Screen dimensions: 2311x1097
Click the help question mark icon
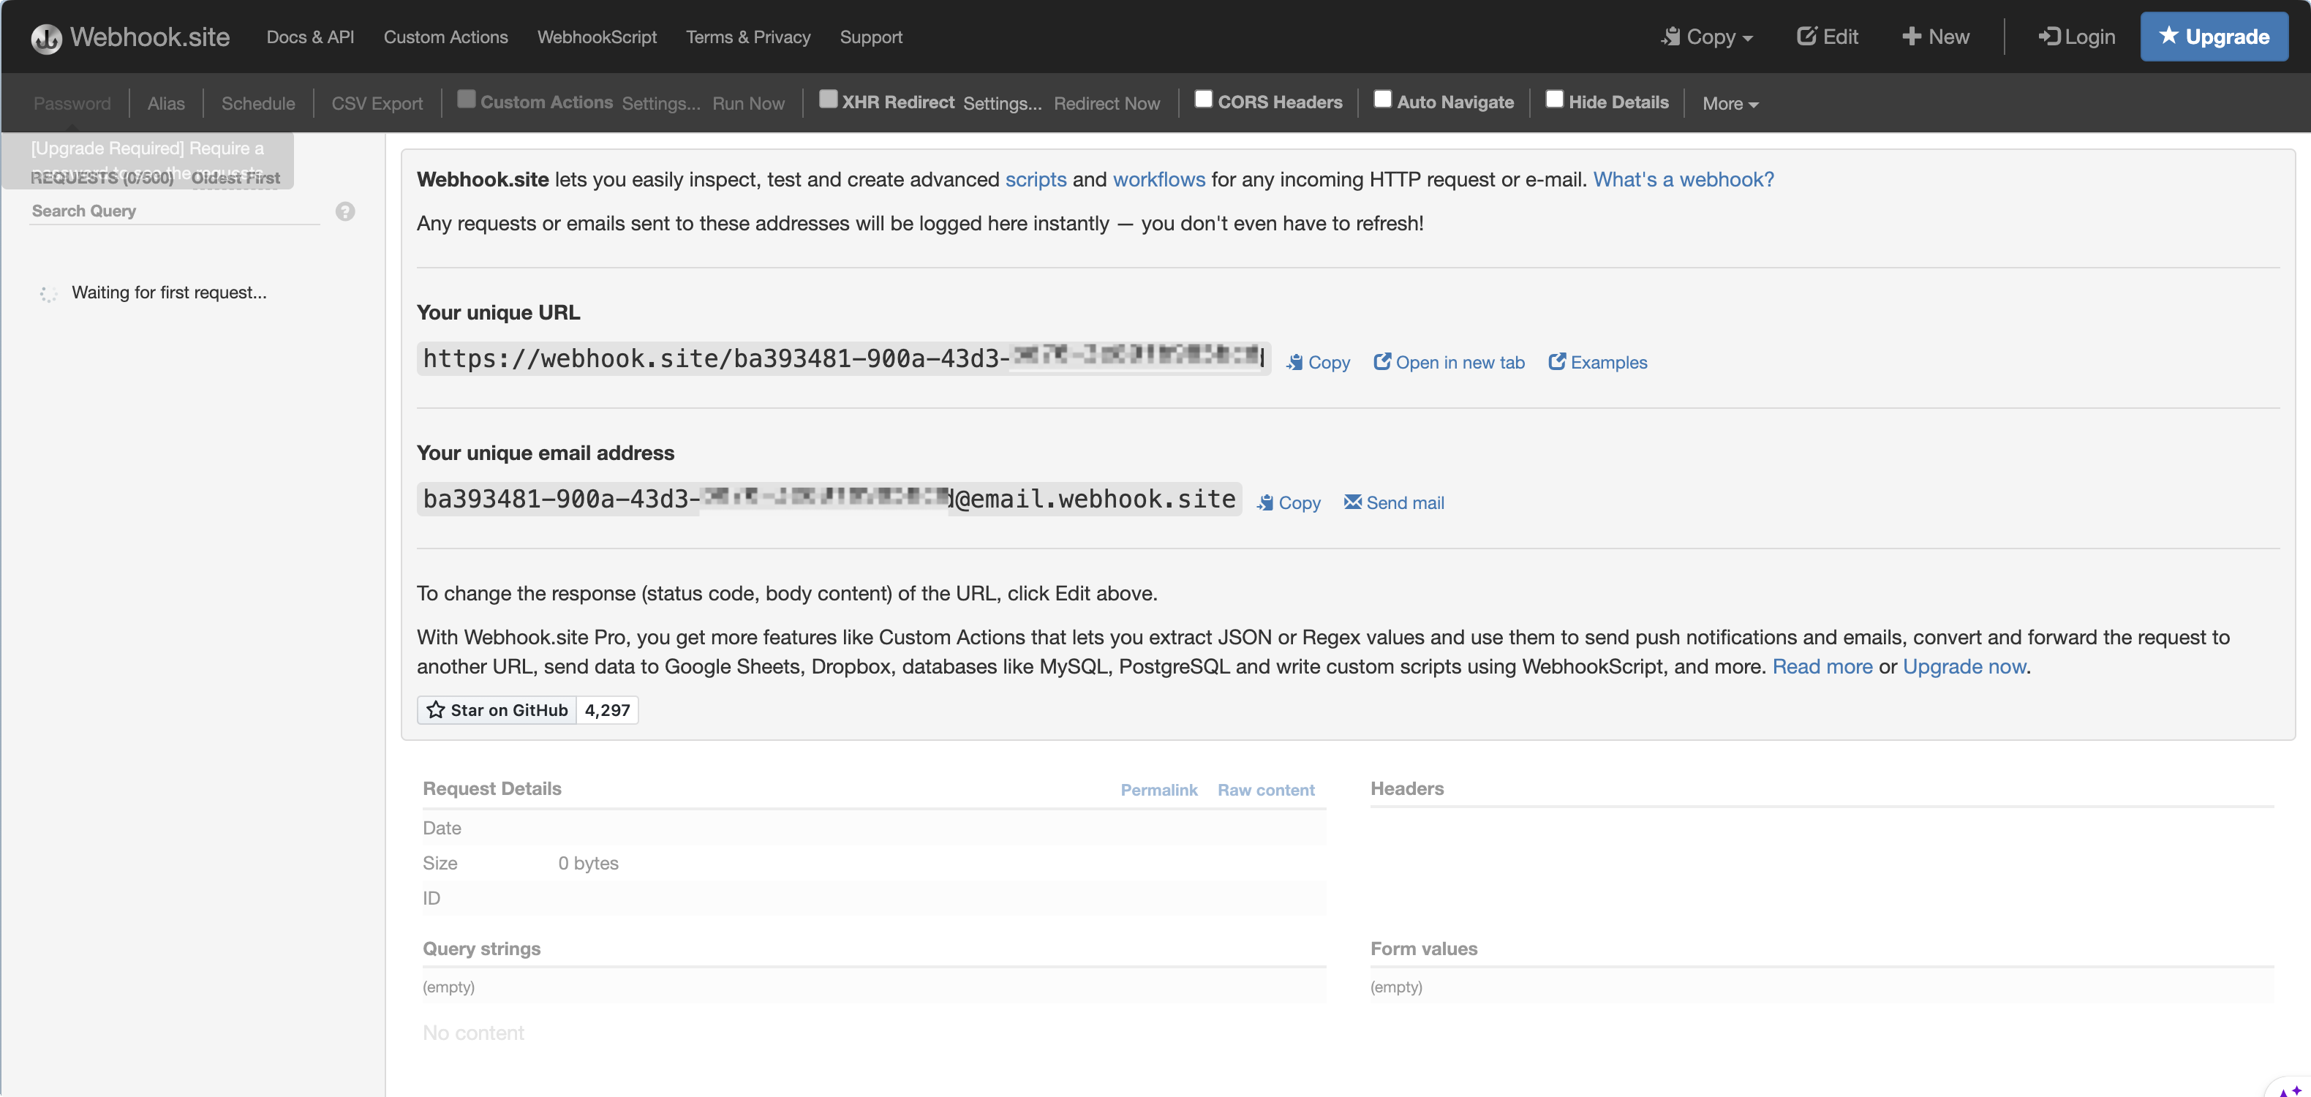[x=345, y=211]
